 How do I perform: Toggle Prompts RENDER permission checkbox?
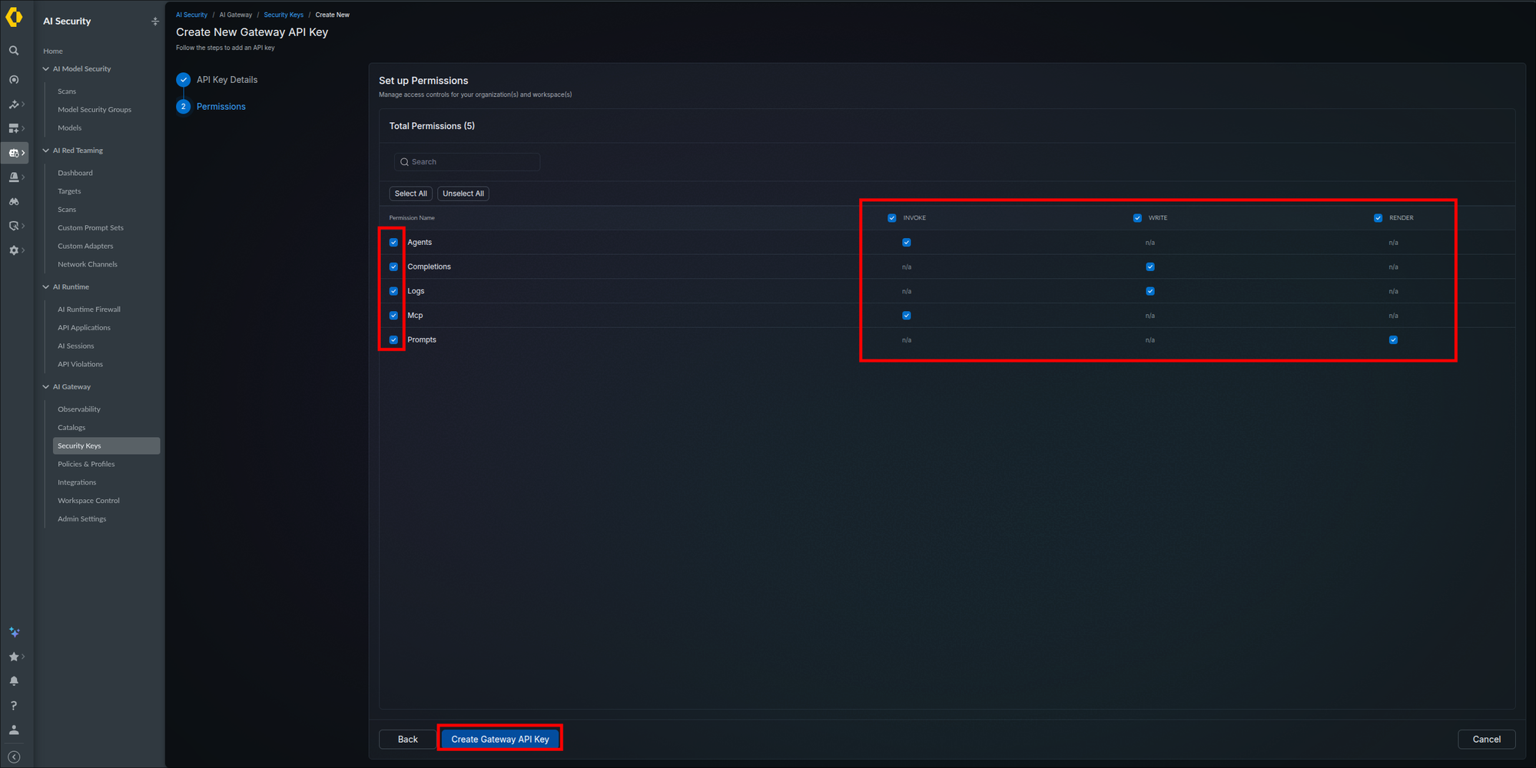pos(1393,340)
